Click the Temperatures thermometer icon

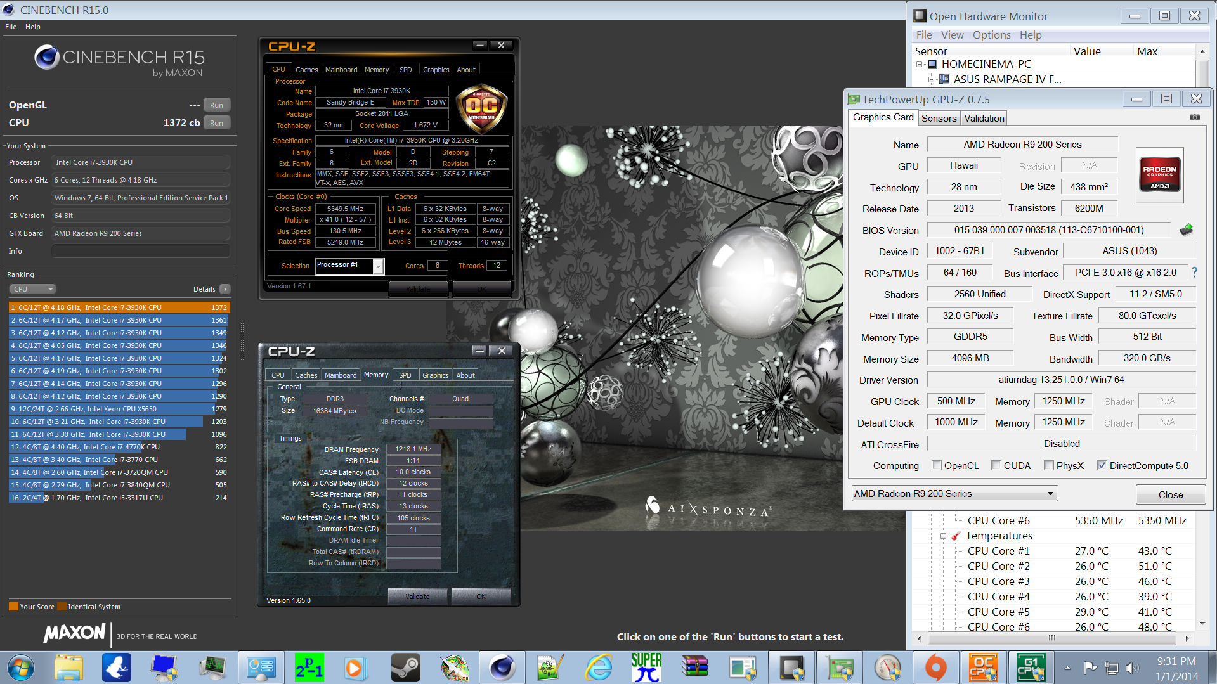[x=956, y=536]
